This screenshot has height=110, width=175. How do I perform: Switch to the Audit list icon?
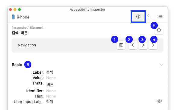point(149,17)
